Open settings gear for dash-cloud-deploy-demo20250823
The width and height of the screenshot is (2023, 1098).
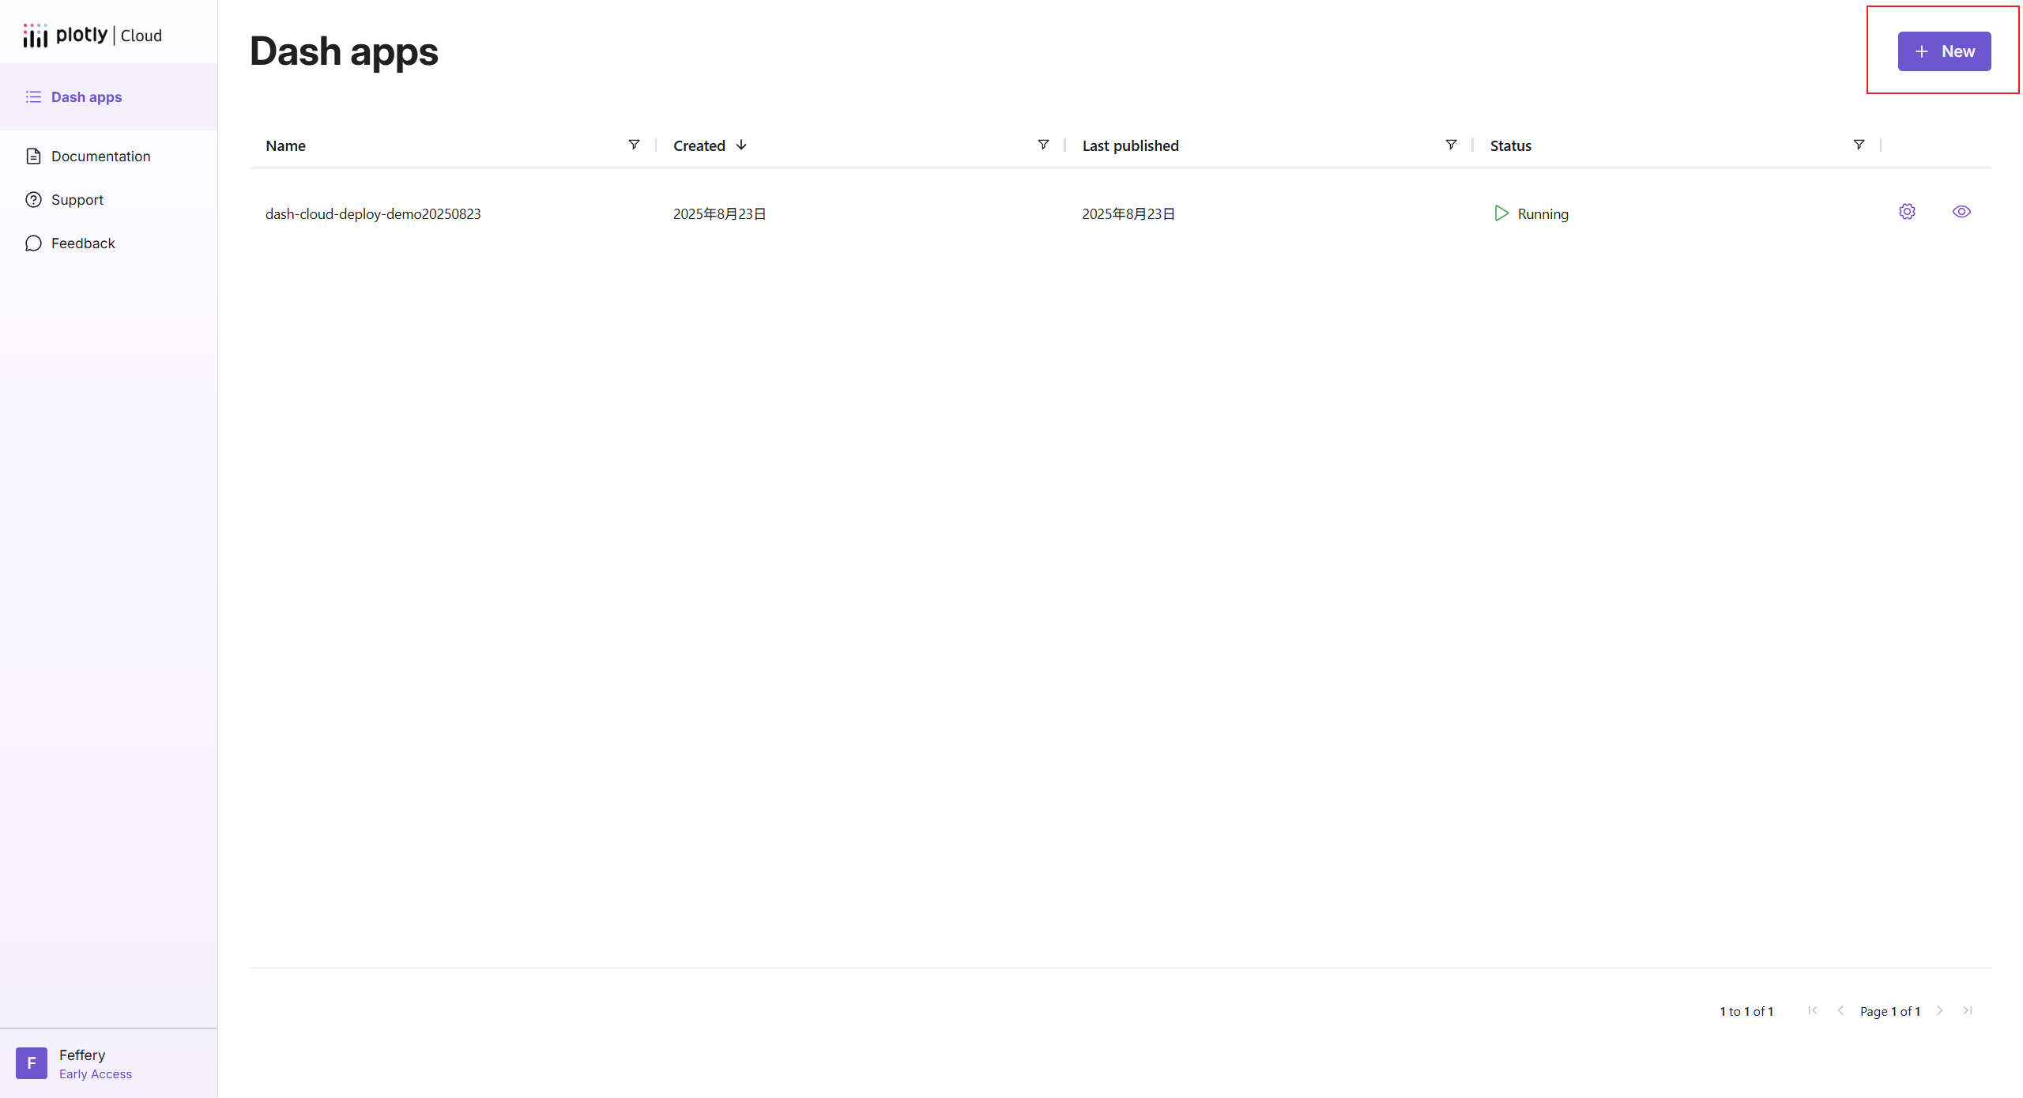[1907, 212]
